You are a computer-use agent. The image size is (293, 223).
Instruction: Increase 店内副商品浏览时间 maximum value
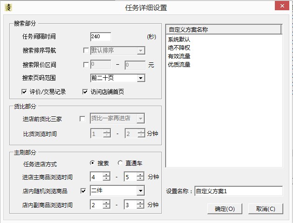tap(140, 203)
